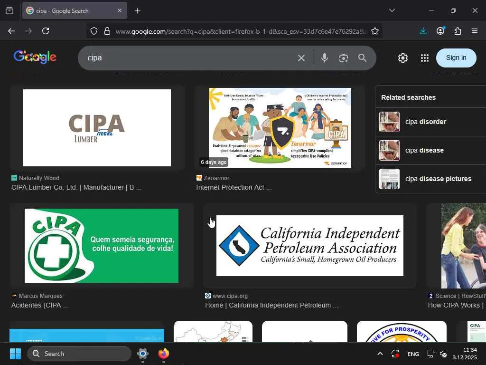Open a new browser tab
Image resolution: width=486 pixels, height=365 pixels.
pos(137,11)
